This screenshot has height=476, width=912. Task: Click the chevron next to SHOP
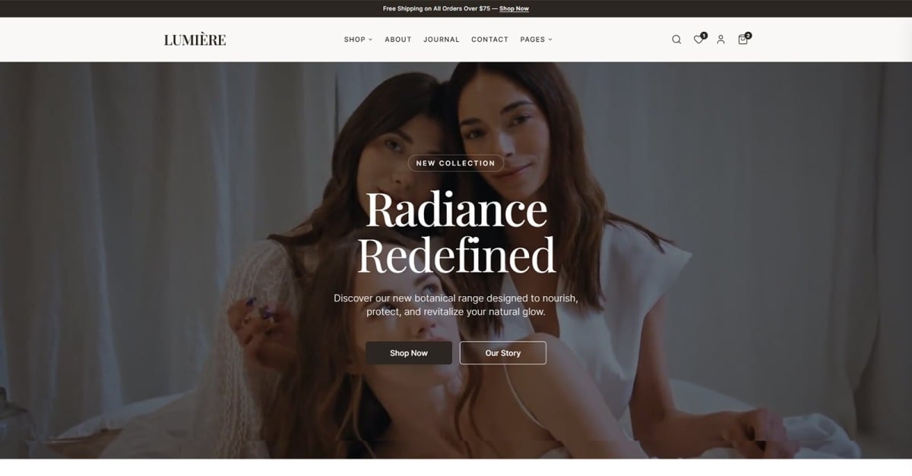point(371,39)
